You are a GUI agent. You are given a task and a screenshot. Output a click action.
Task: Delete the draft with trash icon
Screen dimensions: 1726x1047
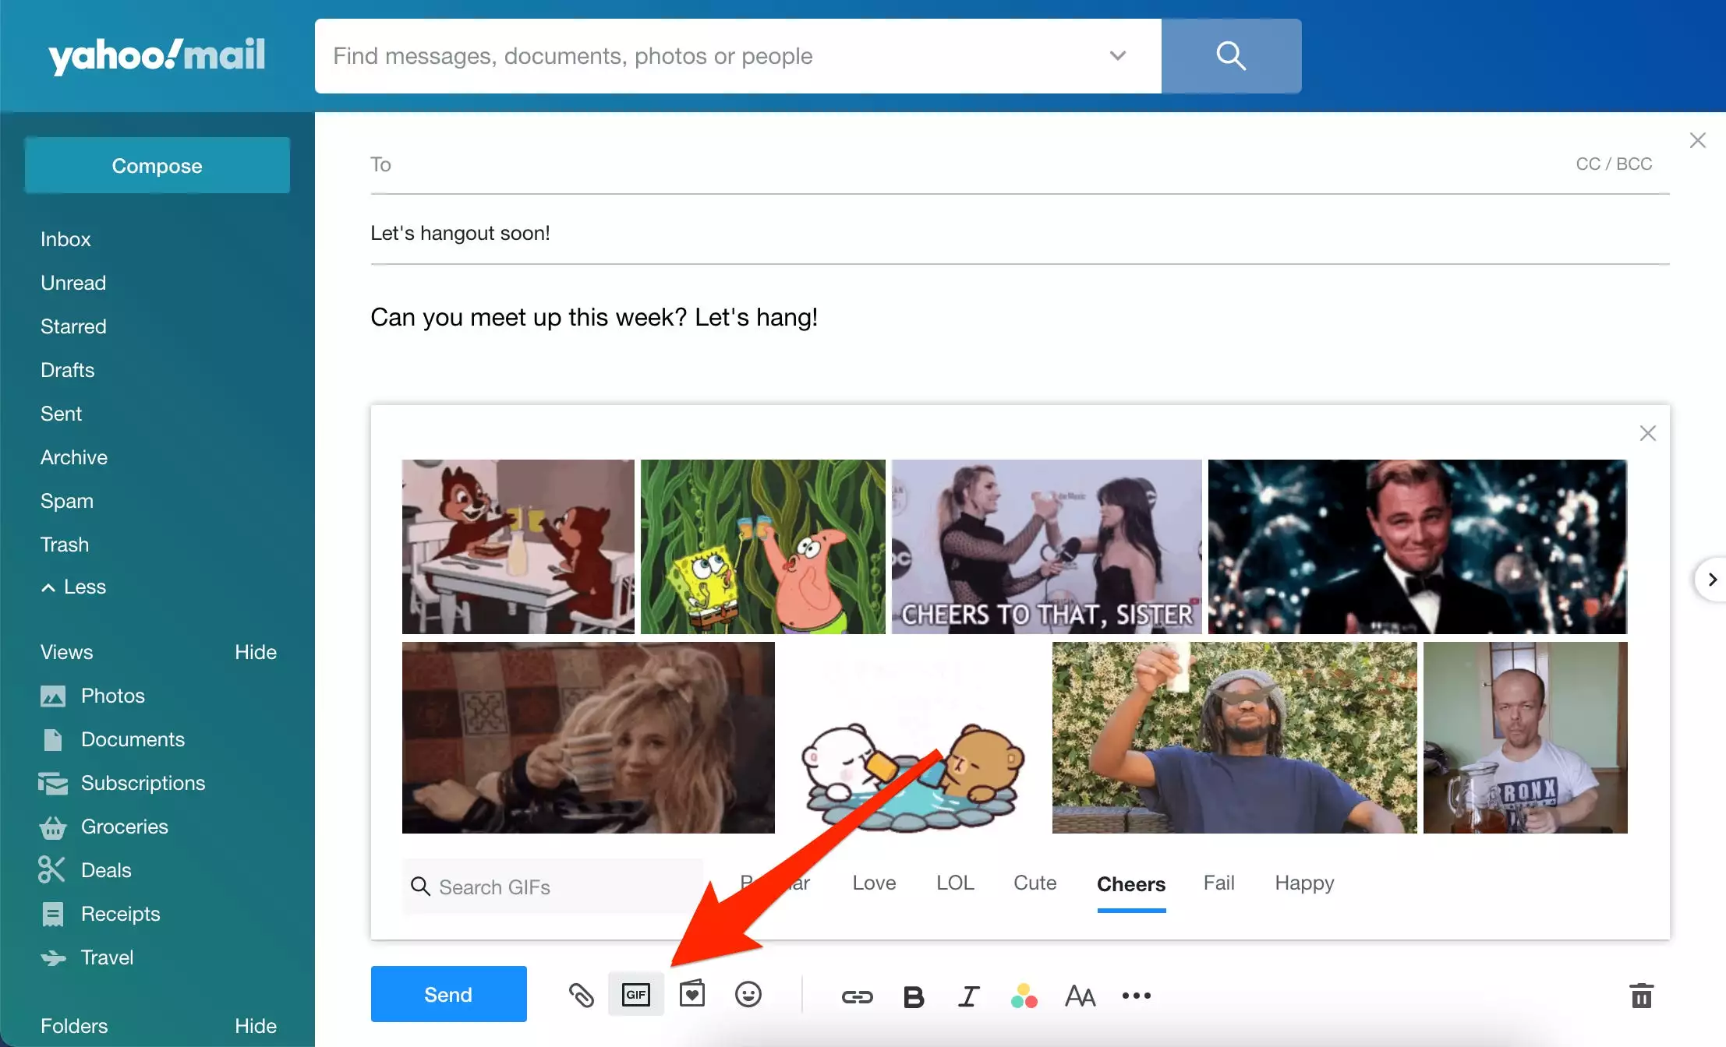(1642, 996)
